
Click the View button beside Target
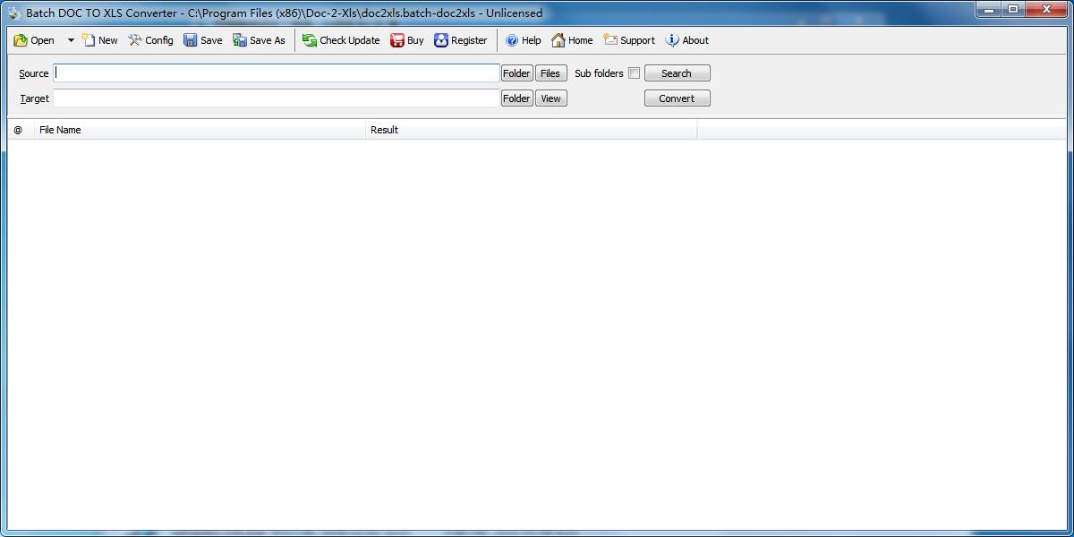550,98
